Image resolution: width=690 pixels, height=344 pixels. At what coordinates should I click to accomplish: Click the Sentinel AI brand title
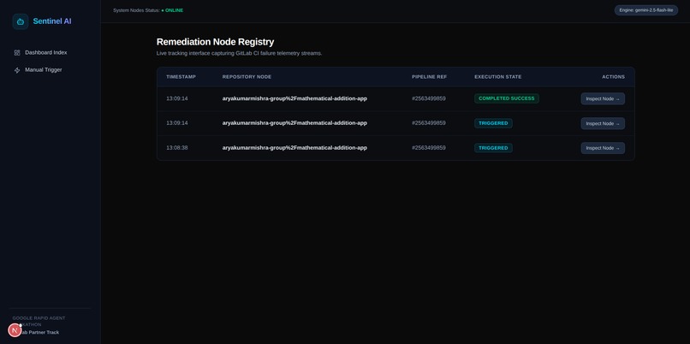pyautogui.click(x=52, y=21)
